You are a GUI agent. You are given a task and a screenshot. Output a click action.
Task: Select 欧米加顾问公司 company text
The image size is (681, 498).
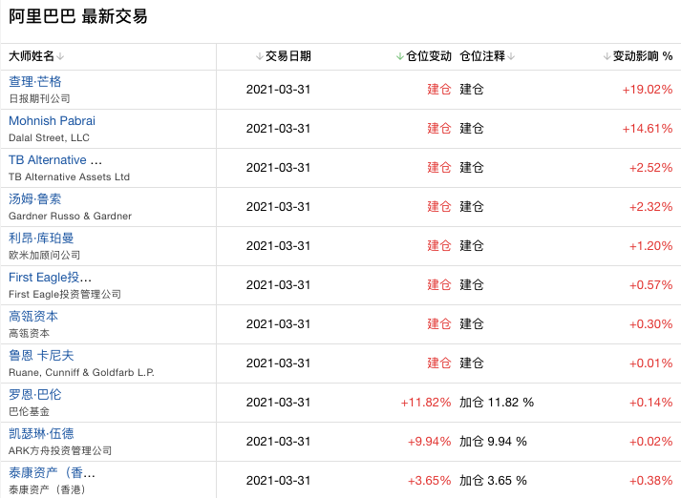click(x=44, y=255)
